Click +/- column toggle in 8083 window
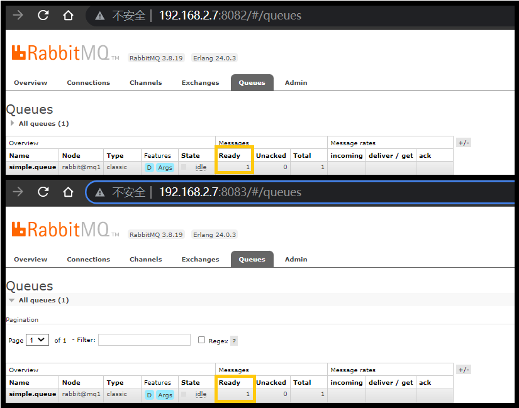The width and height of the screenshot is (519, 408). click(x=464, y=370)
